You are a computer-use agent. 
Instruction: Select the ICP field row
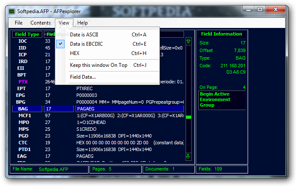[98, 55]
